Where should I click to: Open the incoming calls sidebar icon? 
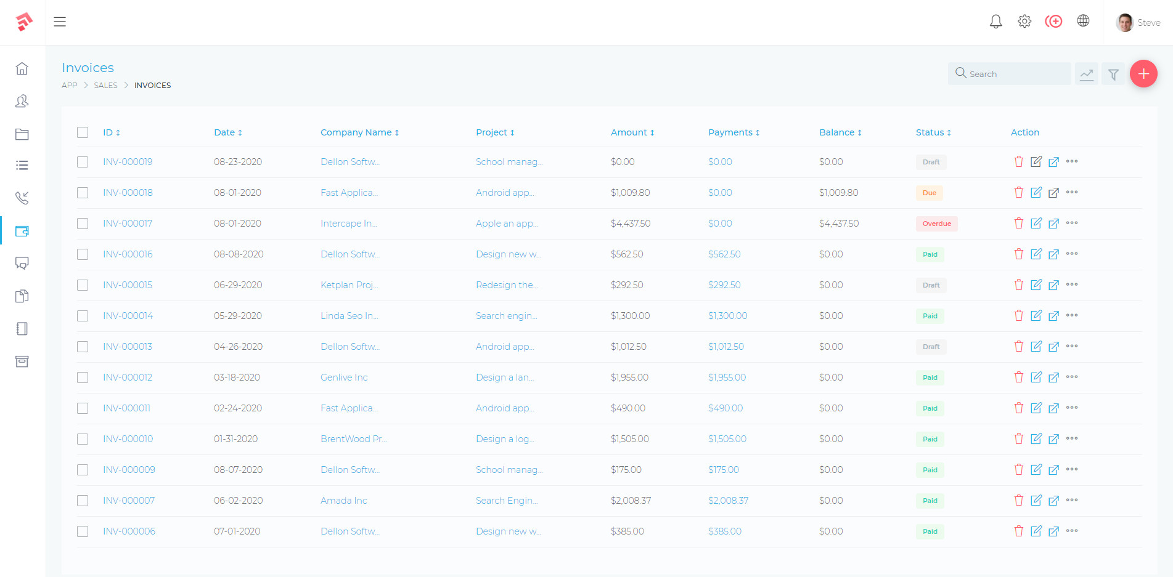click(22, 198)
